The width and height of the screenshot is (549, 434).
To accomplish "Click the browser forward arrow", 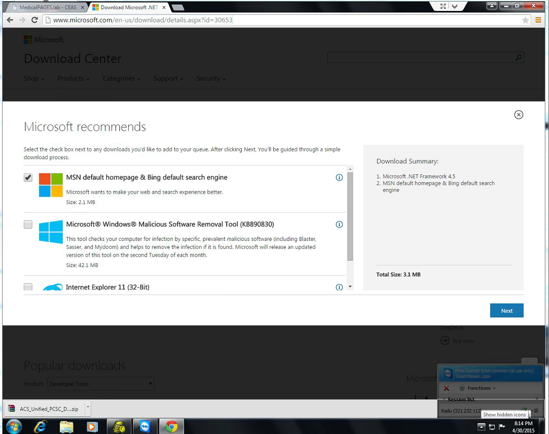I will [x=22, y=20].
